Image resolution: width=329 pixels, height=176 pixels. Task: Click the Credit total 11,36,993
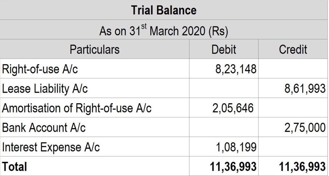point(302,167)
